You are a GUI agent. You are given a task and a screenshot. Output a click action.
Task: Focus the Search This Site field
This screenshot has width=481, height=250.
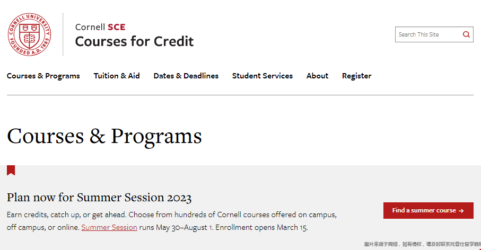tap(427, 34)
